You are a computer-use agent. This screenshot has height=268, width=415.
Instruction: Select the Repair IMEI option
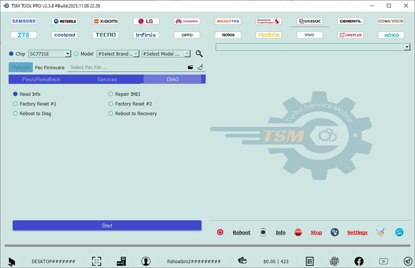110,94
